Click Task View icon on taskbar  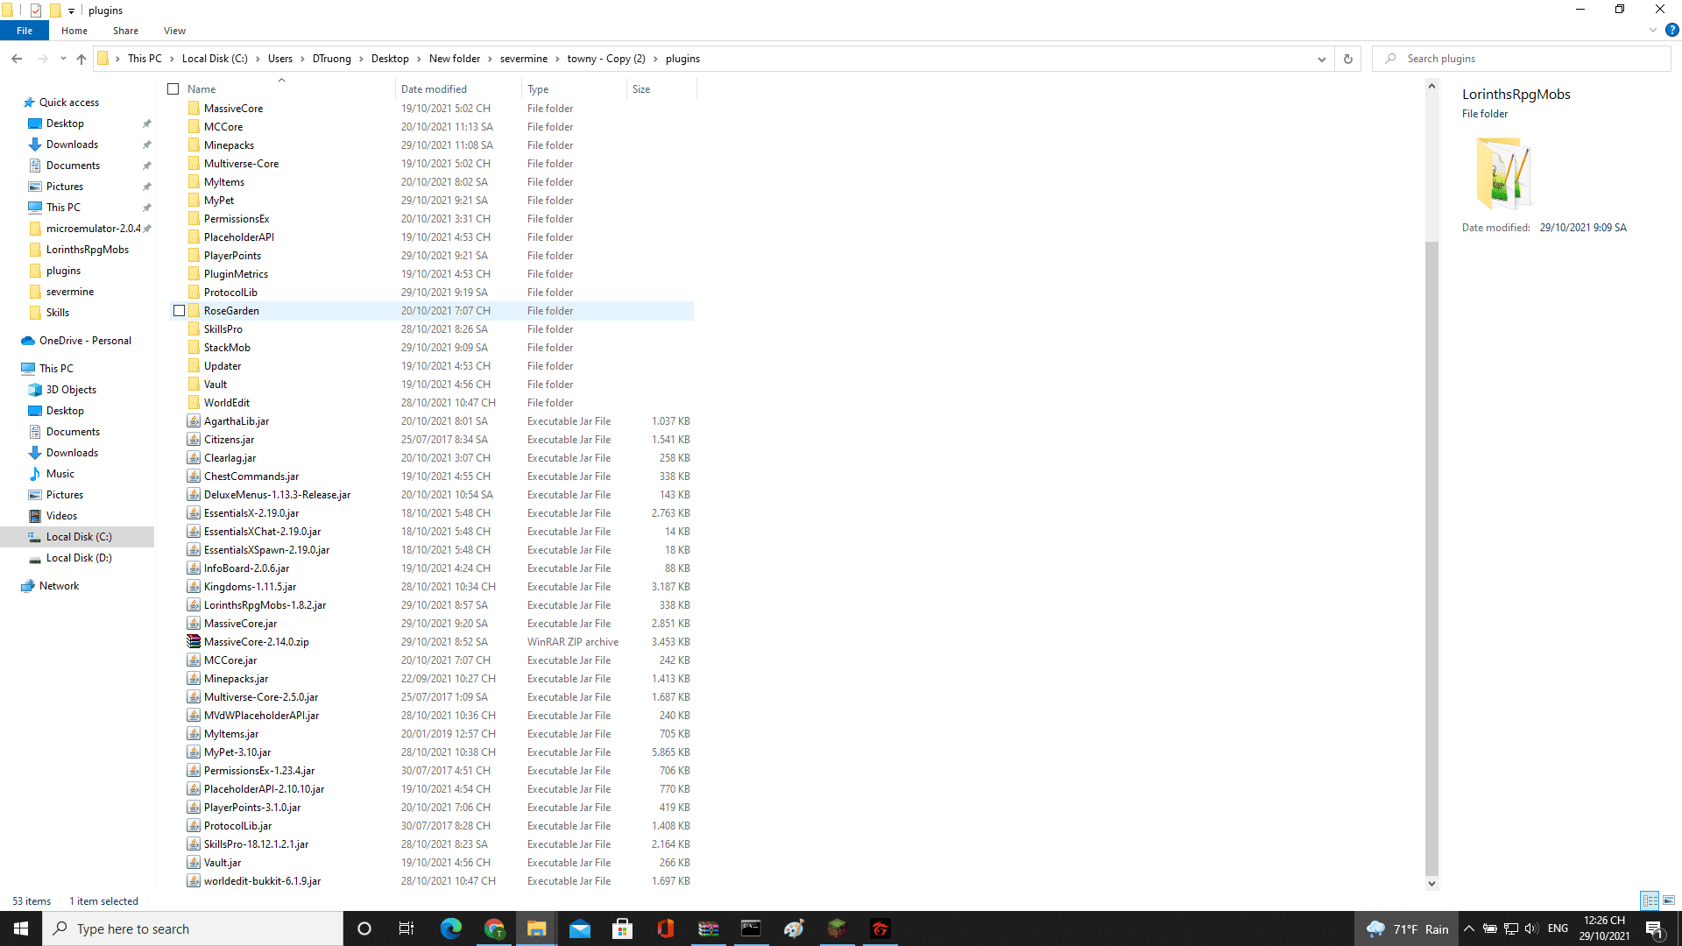(406, 928)
